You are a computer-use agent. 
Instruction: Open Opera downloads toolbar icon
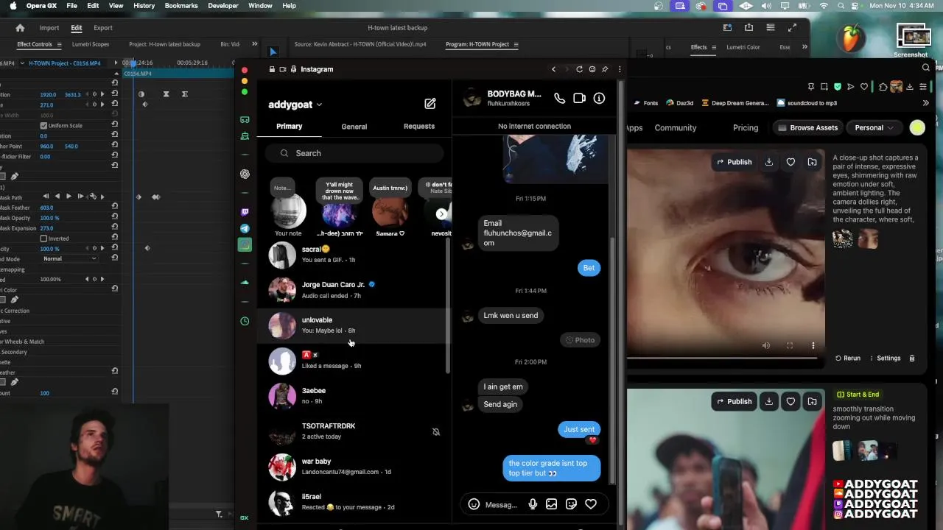tap(910, 87)
